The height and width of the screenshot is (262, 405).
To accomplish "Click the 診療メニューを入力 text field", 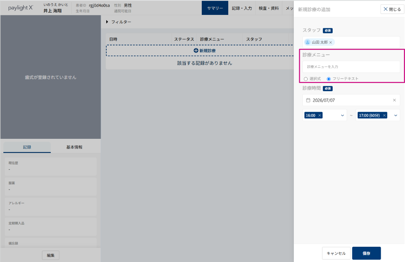I will tap(351, 67).
